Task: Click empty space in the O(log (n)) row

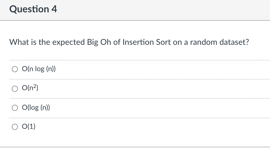Action: (x=168, y=108)
